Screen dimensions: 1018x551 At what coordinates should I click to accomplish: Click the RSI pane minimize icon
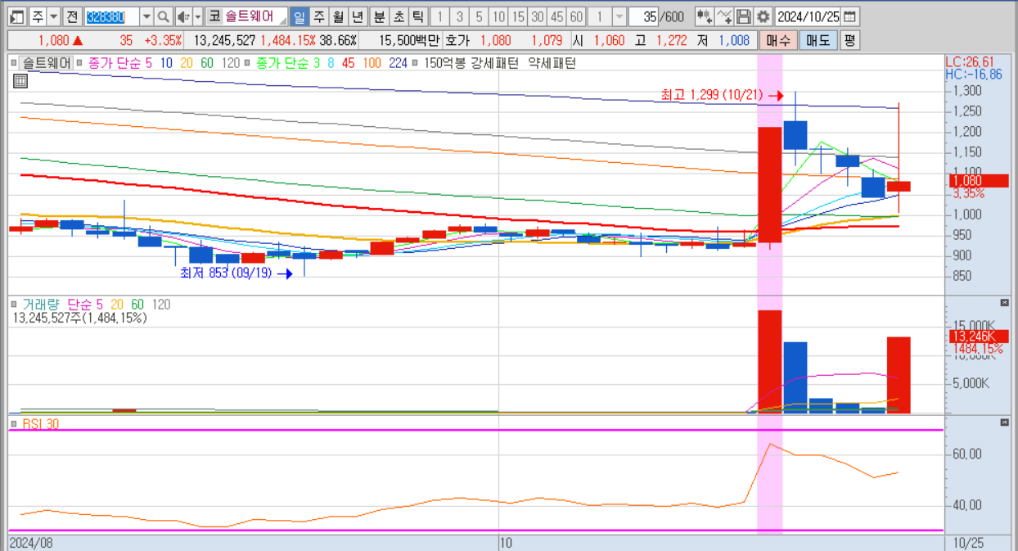point(1005,422)
